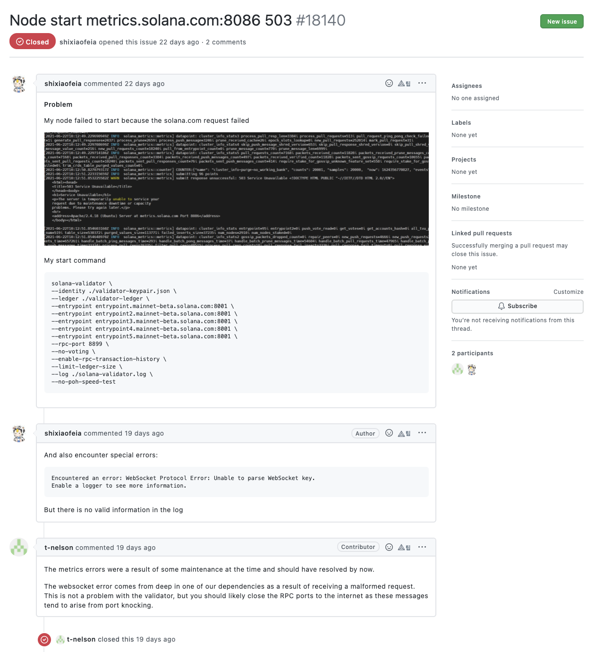Click the Customize notifications link
The image size is (595, 652).
568,292
